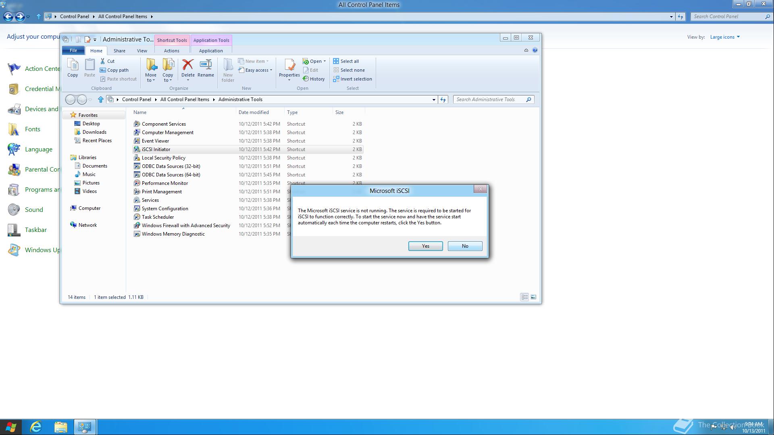
Task: Open Language in the Control Panel window
Action: click(x=39, y=149)
